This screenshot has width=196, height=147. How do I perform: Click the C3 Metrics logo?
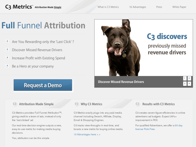19,7
